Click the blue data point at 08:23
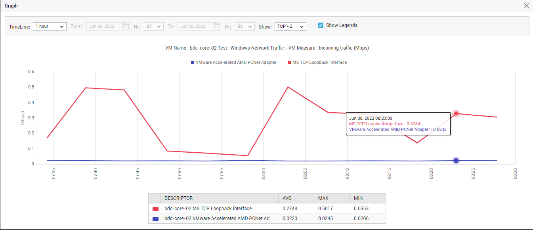Viewport: 533px width, 230px height. 456,161
